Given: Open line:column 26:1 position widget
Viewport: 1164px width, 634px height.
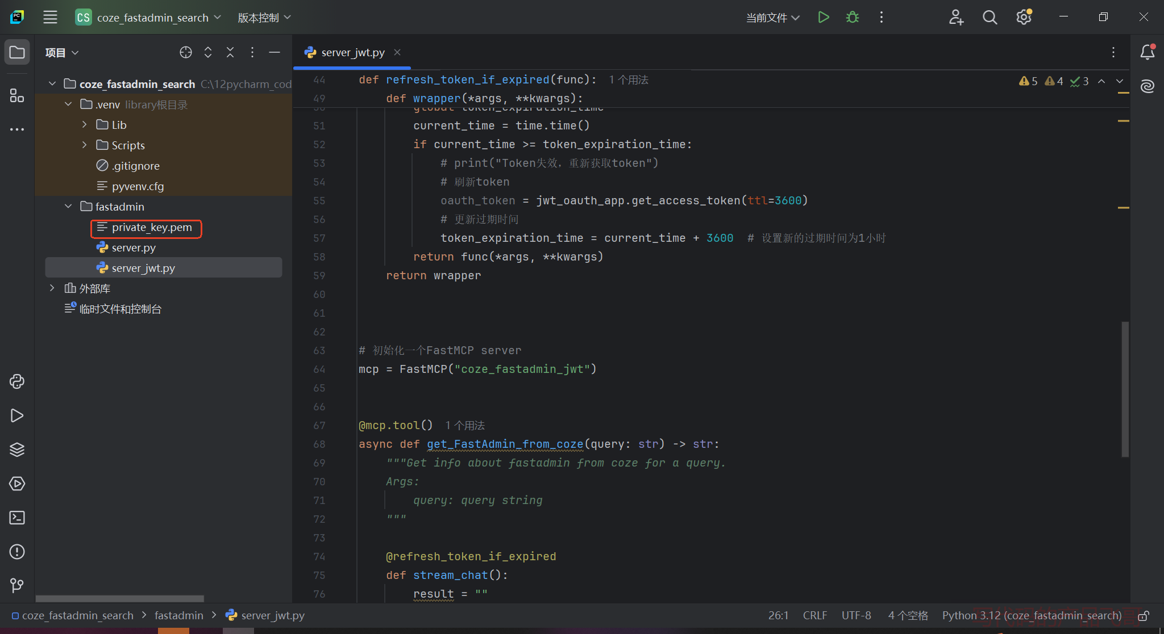Looking at the screenshot, I should point(778,616).
